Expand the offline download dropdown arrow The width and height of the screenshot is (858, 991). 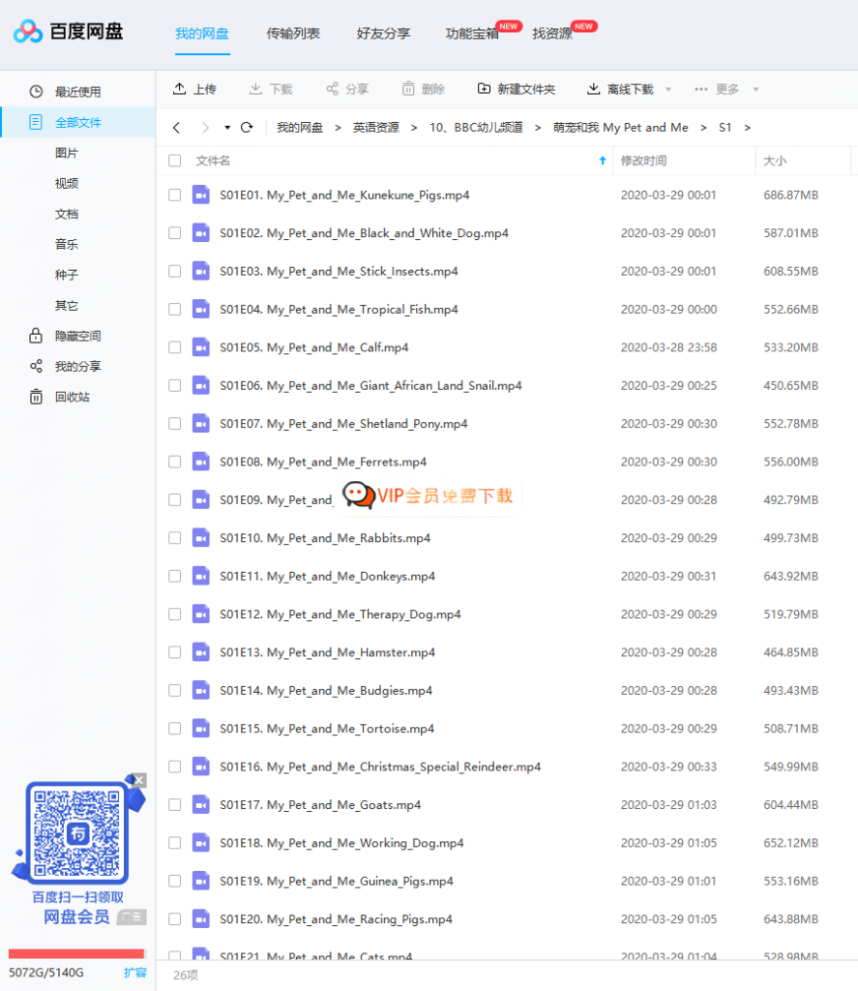click(x=668, y=90)
